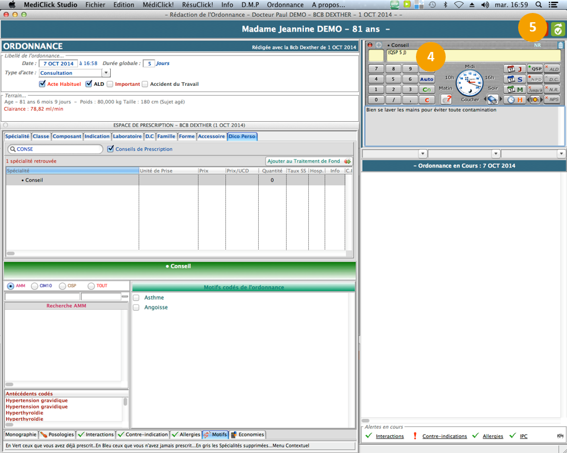Viewport: 567px width, 453px height.
Task: Click the dosage clock face
Action: coord(469,82)
